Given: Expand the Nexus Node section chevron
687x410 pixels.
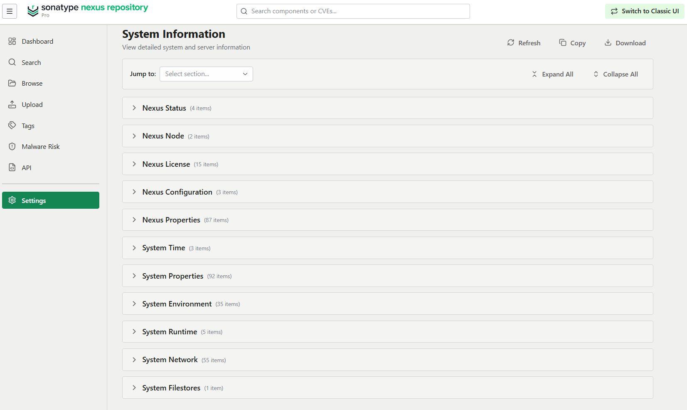Looking at the screenshot, I should (134, 136).
